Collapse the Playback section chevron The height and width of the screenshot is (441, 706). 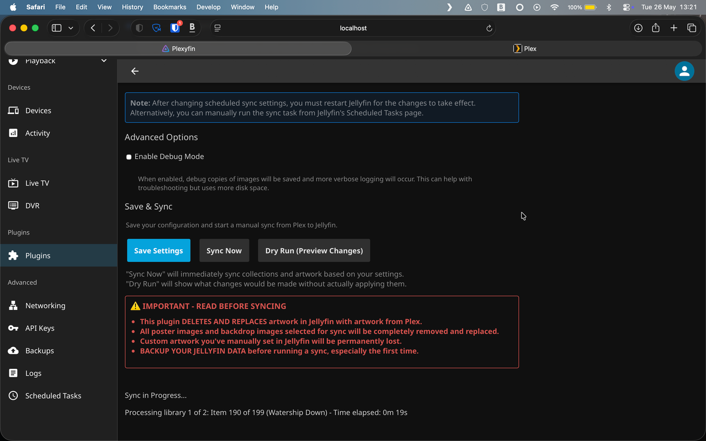(104, 61)
